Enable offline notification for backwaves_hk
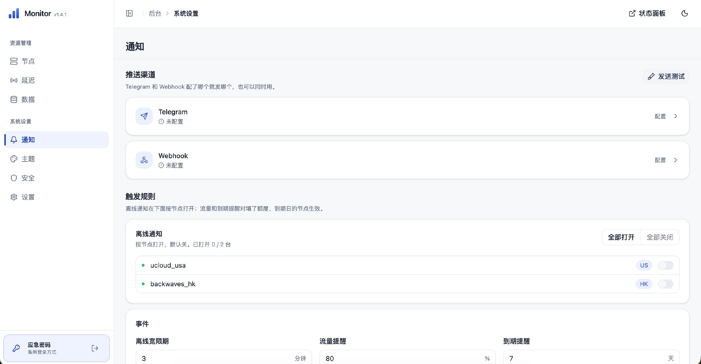701x364 pixels. click(665, 284)
